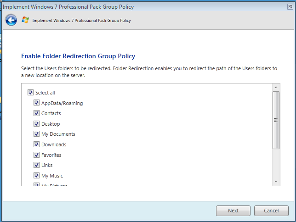Click the Windows flag icon in header
296x222 pixels.
[x=25, y=20]
